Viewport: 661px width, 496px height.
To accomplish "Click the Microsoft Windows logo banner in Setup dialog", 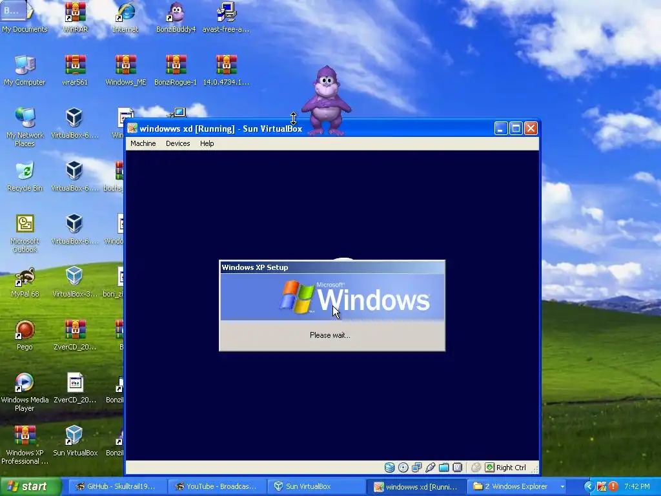I will click(x=332, y=297).
